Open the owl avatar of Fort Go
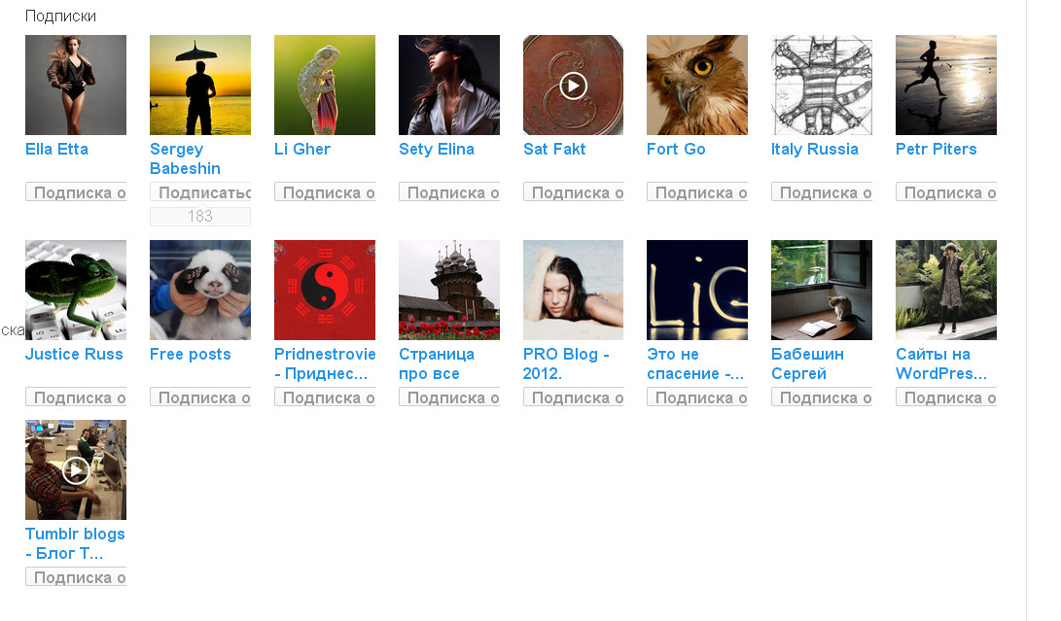The image size is (1061, 621). point(697,86)
